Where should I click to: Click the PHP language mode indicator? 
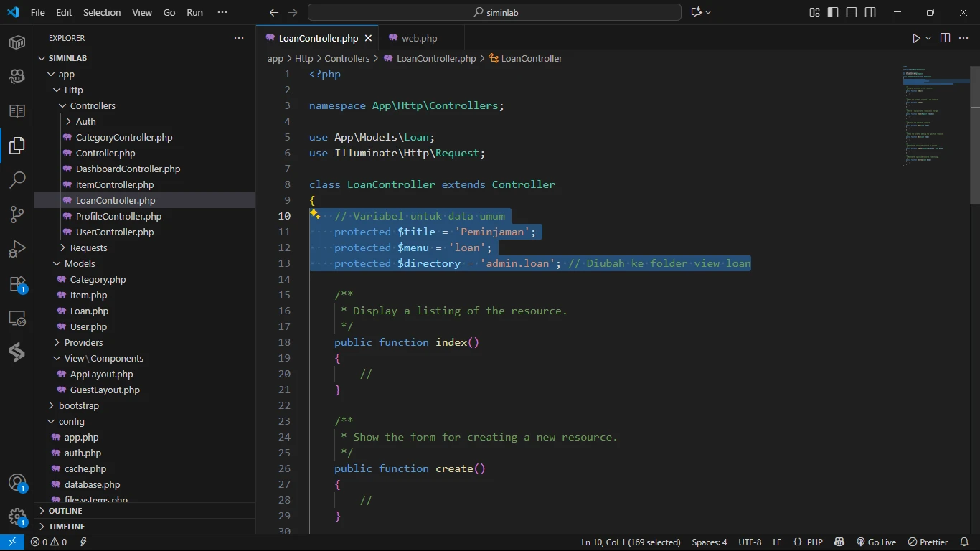tap(814, 542)
